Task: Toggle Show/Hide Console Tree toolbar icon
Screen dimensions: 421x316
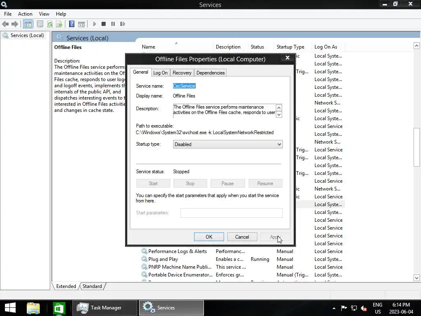Action: [28, 24]
